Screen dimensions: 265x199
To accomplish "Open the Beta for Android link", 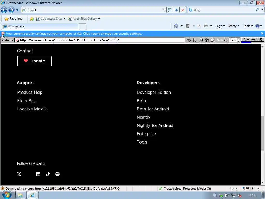I will (153, 109).
